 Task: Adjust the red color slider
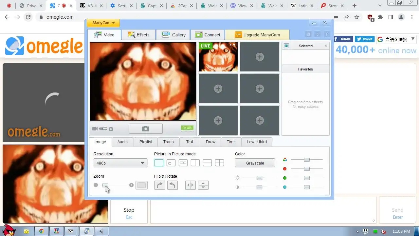click(x=307, y=169)
